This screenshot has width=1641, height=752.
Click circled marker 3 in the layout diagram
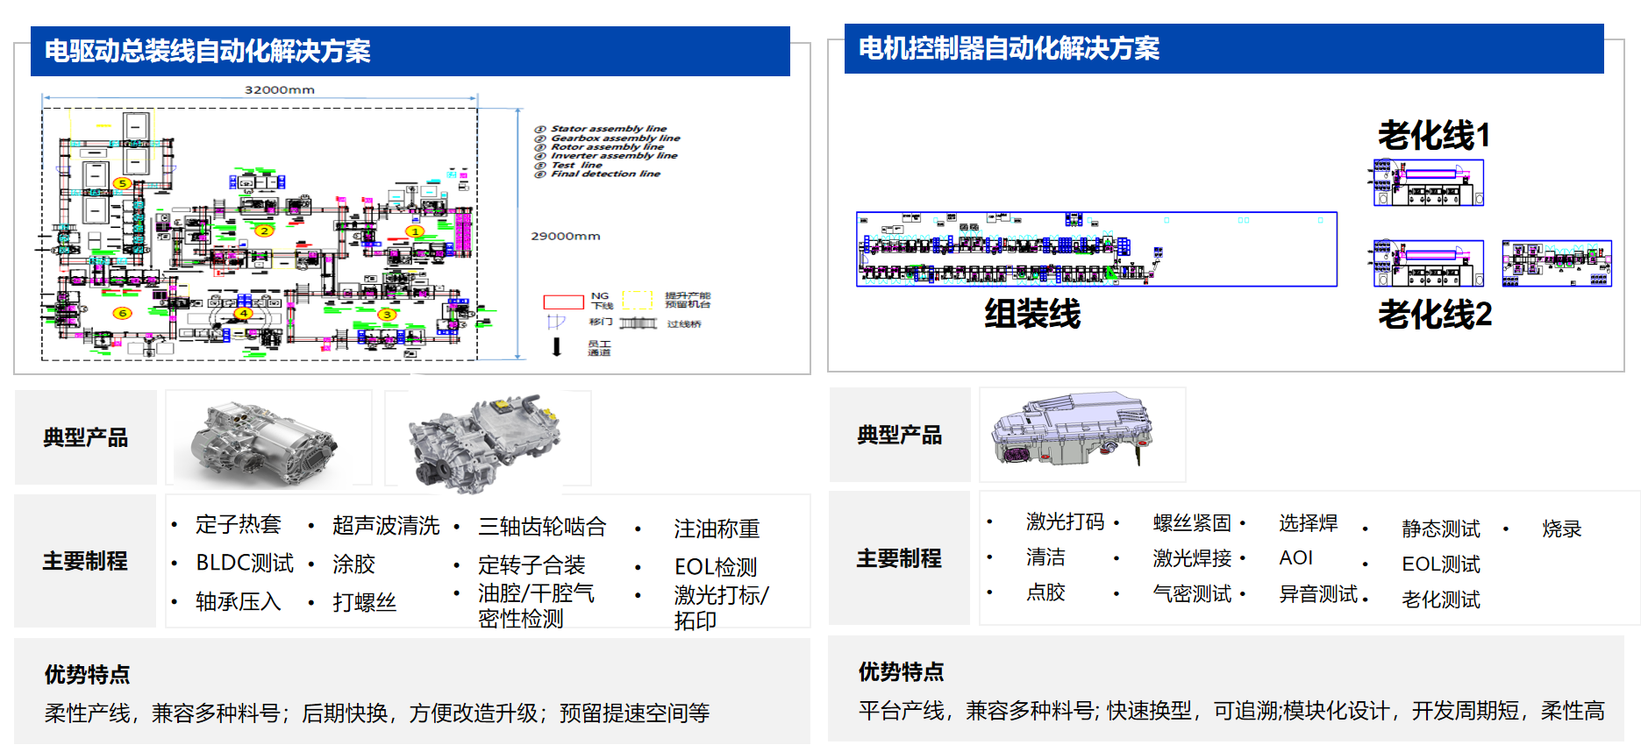[387, 314]
